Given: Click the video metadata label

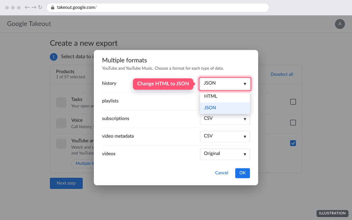Looking at the screenshot, I should [x=118, y=136].
